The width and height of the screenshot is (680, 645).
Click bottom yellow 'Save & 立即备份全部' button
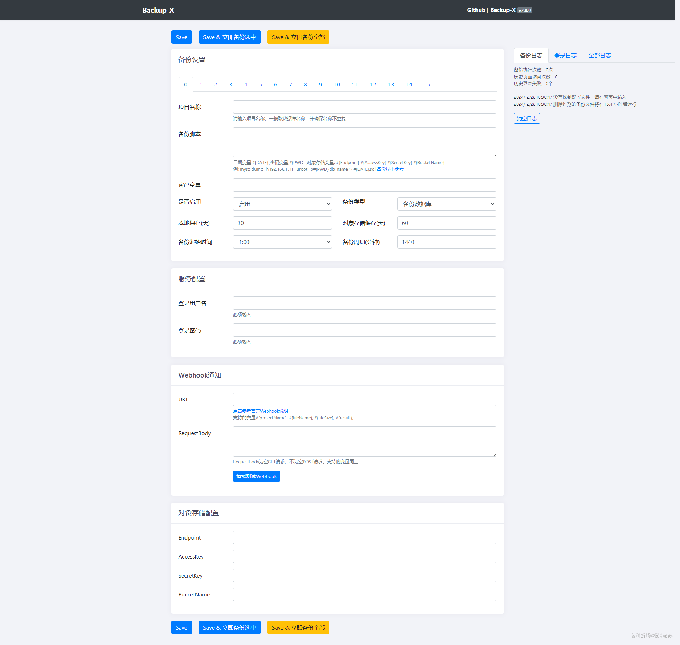(298, 627)
